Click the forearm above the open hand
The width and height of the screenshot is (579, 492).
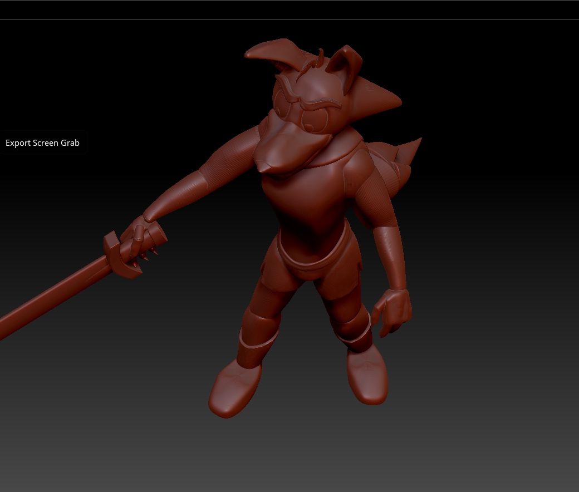click(390, 258)
